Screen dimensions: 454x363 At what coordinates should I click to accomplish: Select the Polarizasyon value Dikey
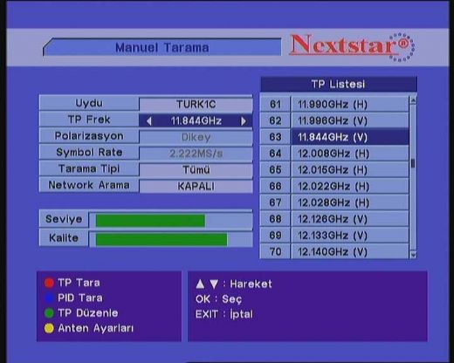[196, 137]
